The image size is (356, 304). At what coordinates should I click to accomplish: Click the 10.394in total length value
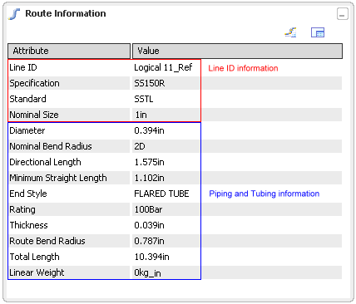151,257
